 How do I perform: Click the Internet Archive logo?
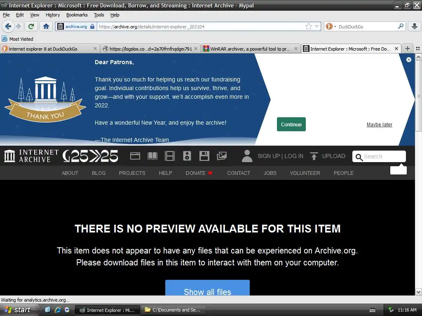pos(31,156)
